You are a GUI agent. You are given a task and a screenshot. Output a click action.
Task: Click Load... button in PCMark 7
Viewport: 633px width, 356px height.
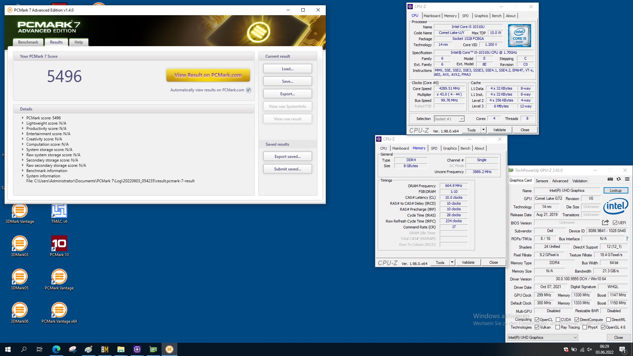coord(287,69)
